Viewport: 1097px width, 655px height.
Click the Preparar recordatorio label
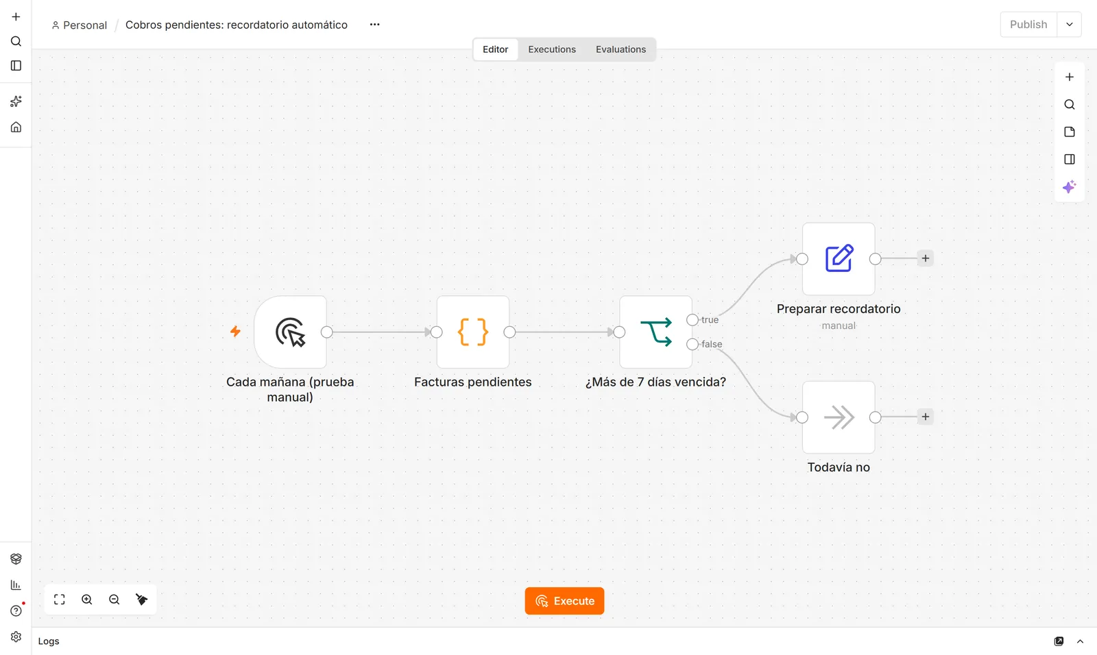(839, 309)
